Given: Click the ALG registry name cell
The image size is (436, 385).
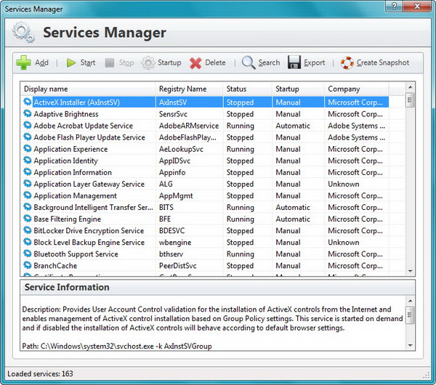Looking at the screenshot, I should pyautogui.click(x=166, y=184).
